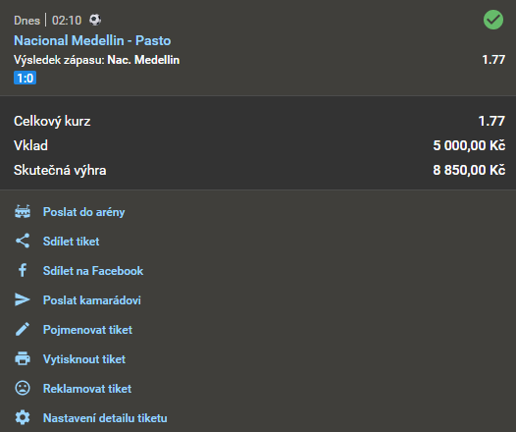Click the arena icon beside Poslat do arény
516x432 pixels.
click(23, 212)
